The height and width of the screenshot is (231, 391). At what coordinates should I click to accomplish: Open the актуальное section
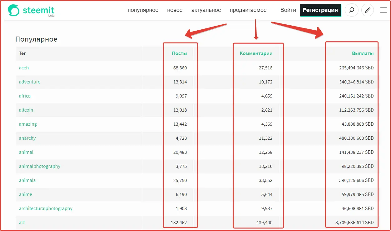point(206,10)
